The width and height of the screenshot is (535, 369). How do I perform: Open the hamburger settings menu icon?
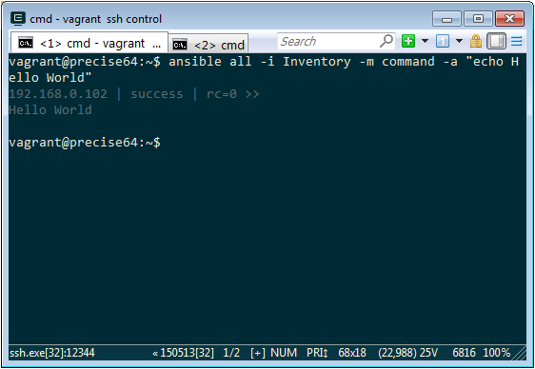516,41
